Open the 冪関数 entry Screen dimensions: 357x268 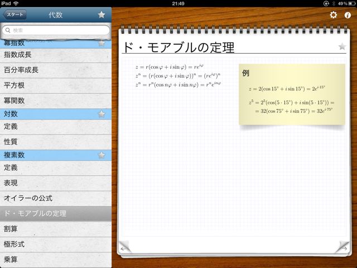(x=56, y=101)
